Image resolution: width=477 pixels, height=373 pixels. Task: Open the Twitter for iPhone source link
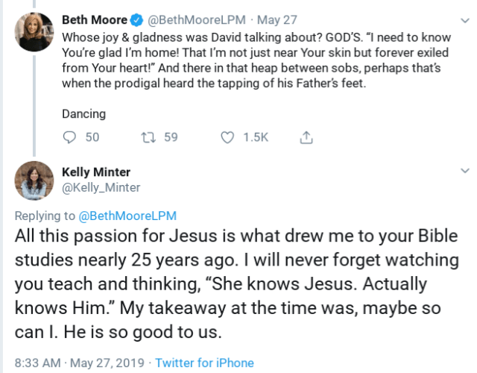[204, 363]
